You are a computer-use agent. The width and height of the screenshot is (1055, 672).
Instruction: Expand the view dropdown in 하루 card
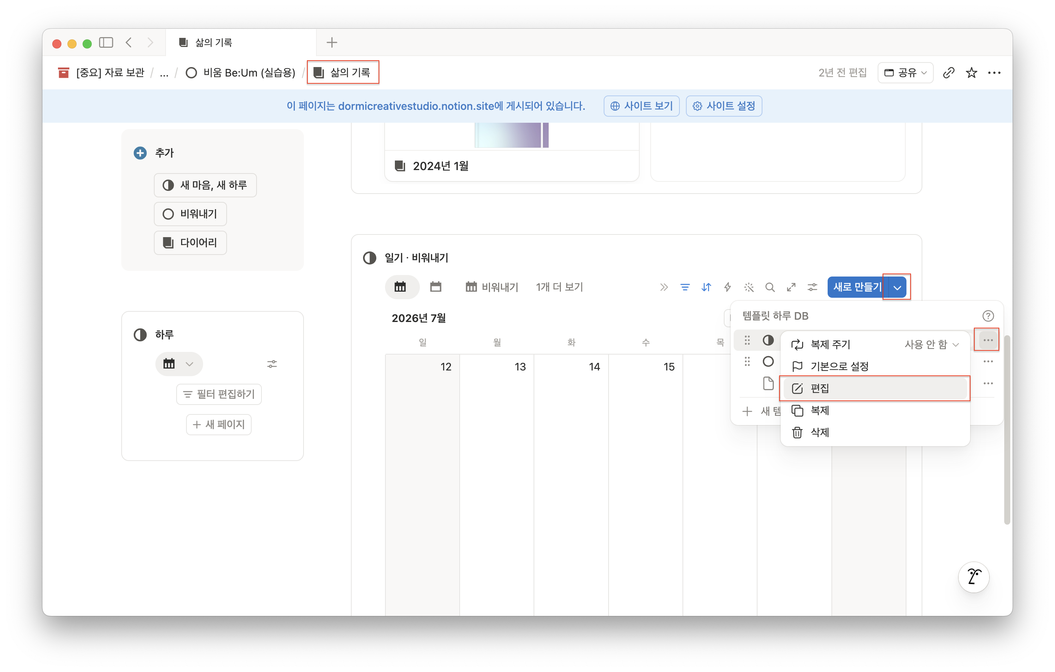179,364
